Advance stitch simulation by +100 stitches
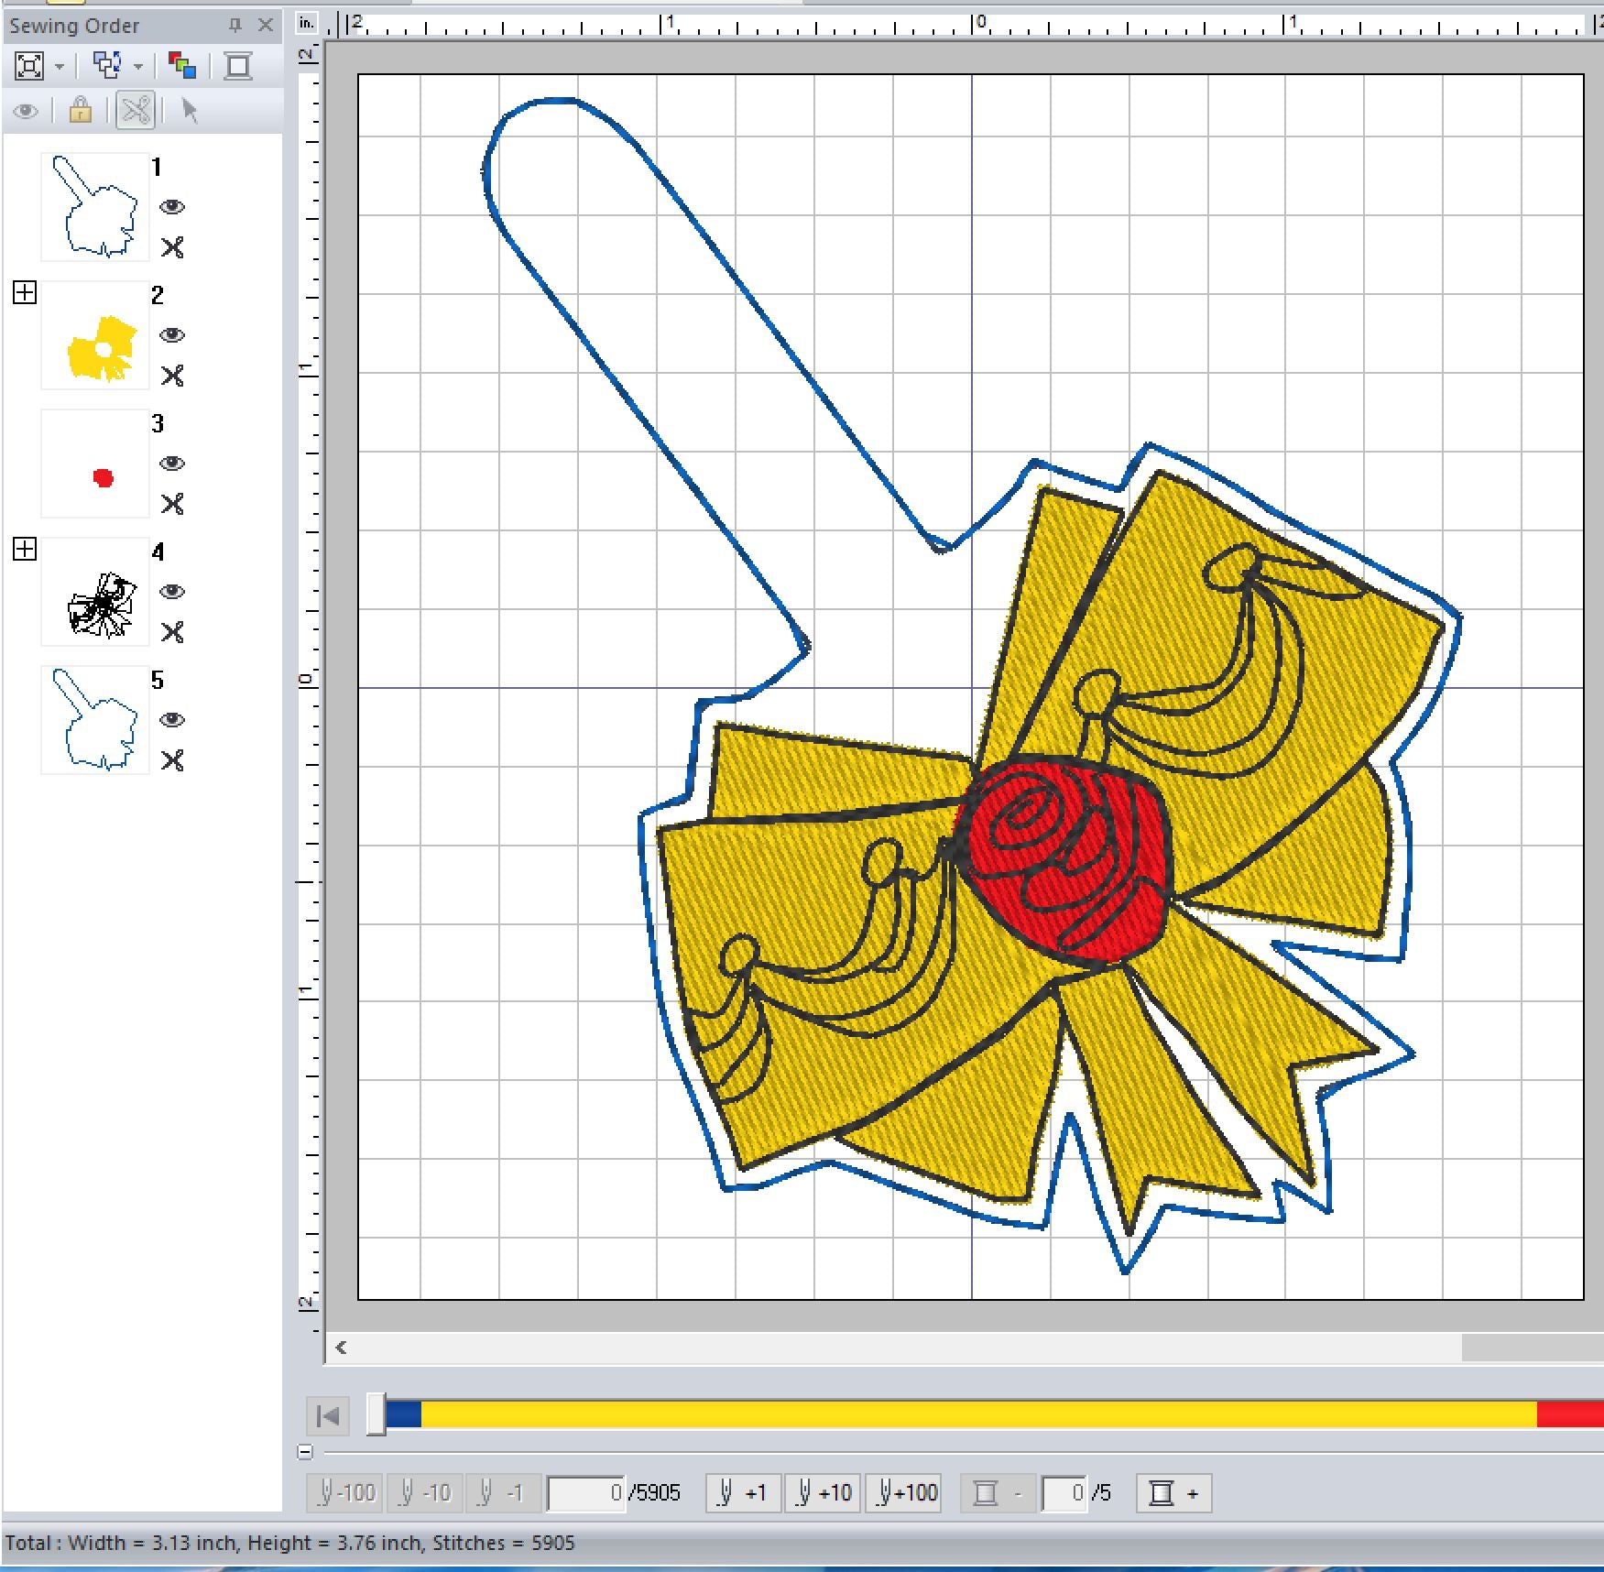 [906, 1493]
